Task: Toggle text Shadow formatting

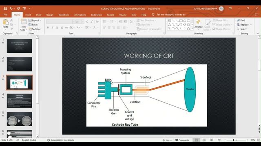Action: tap(62, 28)
